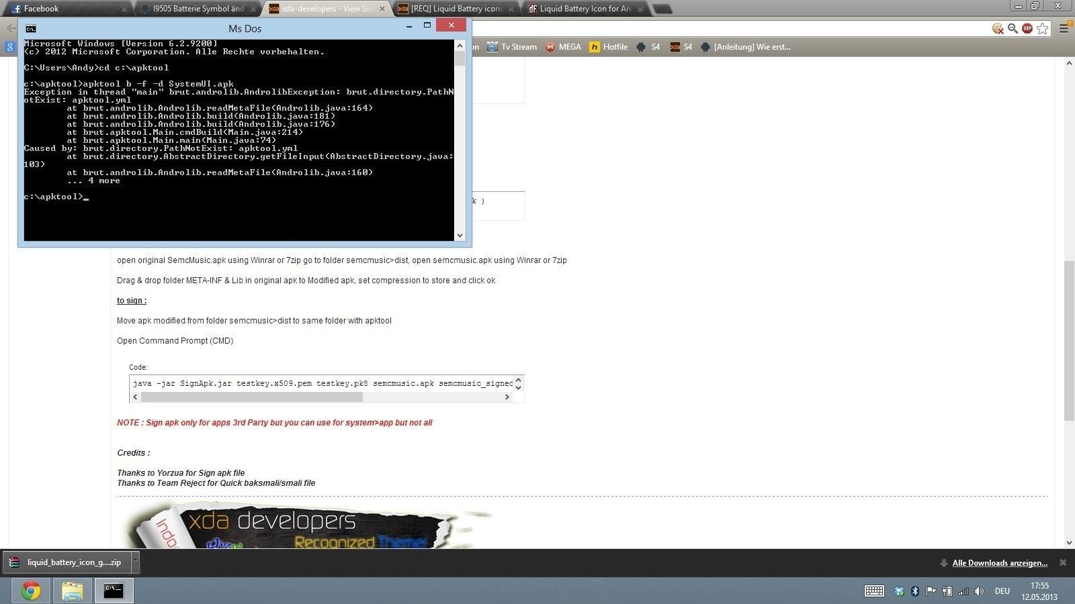1075x604 pixels.
Task: Open the Tv Stream bookmark
Action: (x=512, y=47)
